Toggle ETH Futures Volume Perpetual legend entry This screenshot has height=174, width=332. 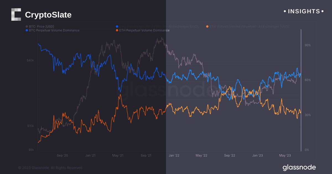coord(249,27)
